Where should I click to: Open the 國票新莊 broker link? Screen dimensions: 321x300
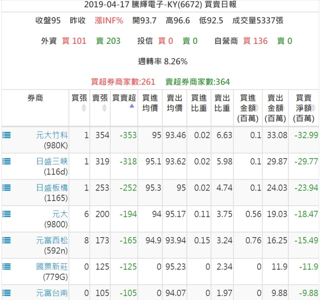(52, 266)
